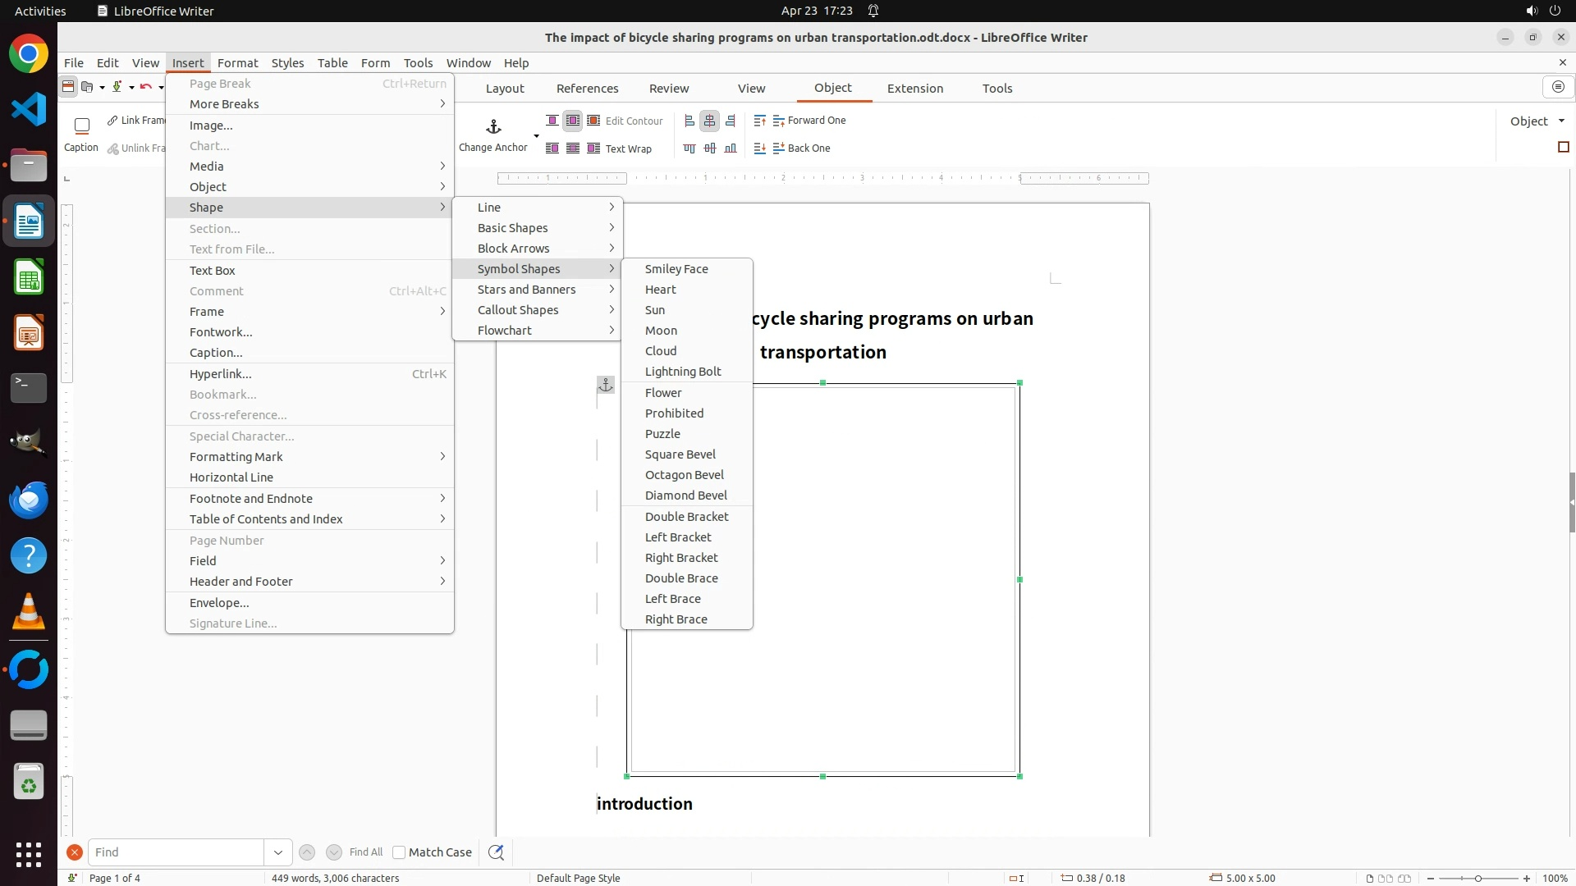1576x886 pixels.
Task: Align object left icon
Action: click(689, 121)
